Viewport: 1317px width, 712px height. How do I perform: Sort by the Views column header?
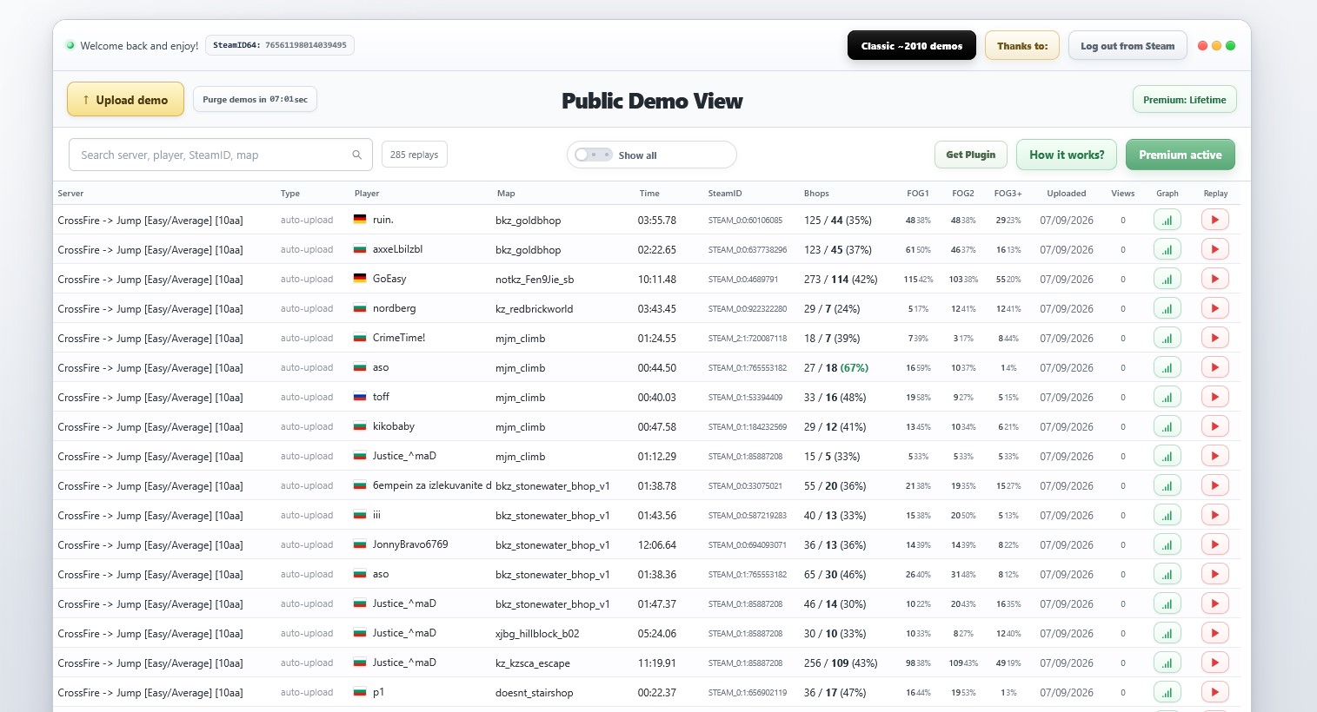(1123, 193)
